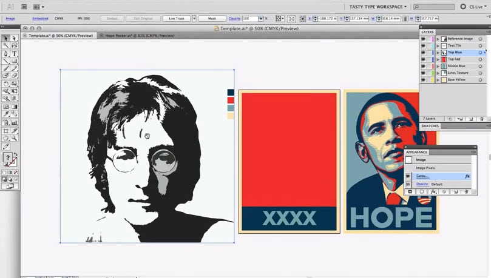Select the Type tool
The width and height of the screenshot is (491, 278).
coord(14,54)
